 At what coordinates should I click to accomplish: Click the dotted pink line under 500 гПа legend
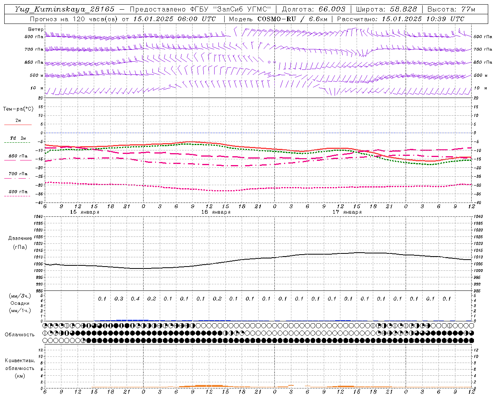[x=17, y=196]
